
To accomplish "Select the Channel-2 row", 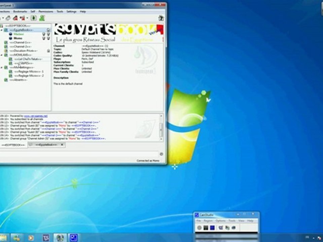I will tap(21, 47).
